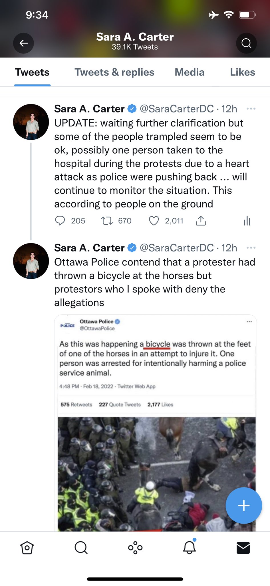Open more options on first tweet
270x586 pixels.
(x=251, y=109)
